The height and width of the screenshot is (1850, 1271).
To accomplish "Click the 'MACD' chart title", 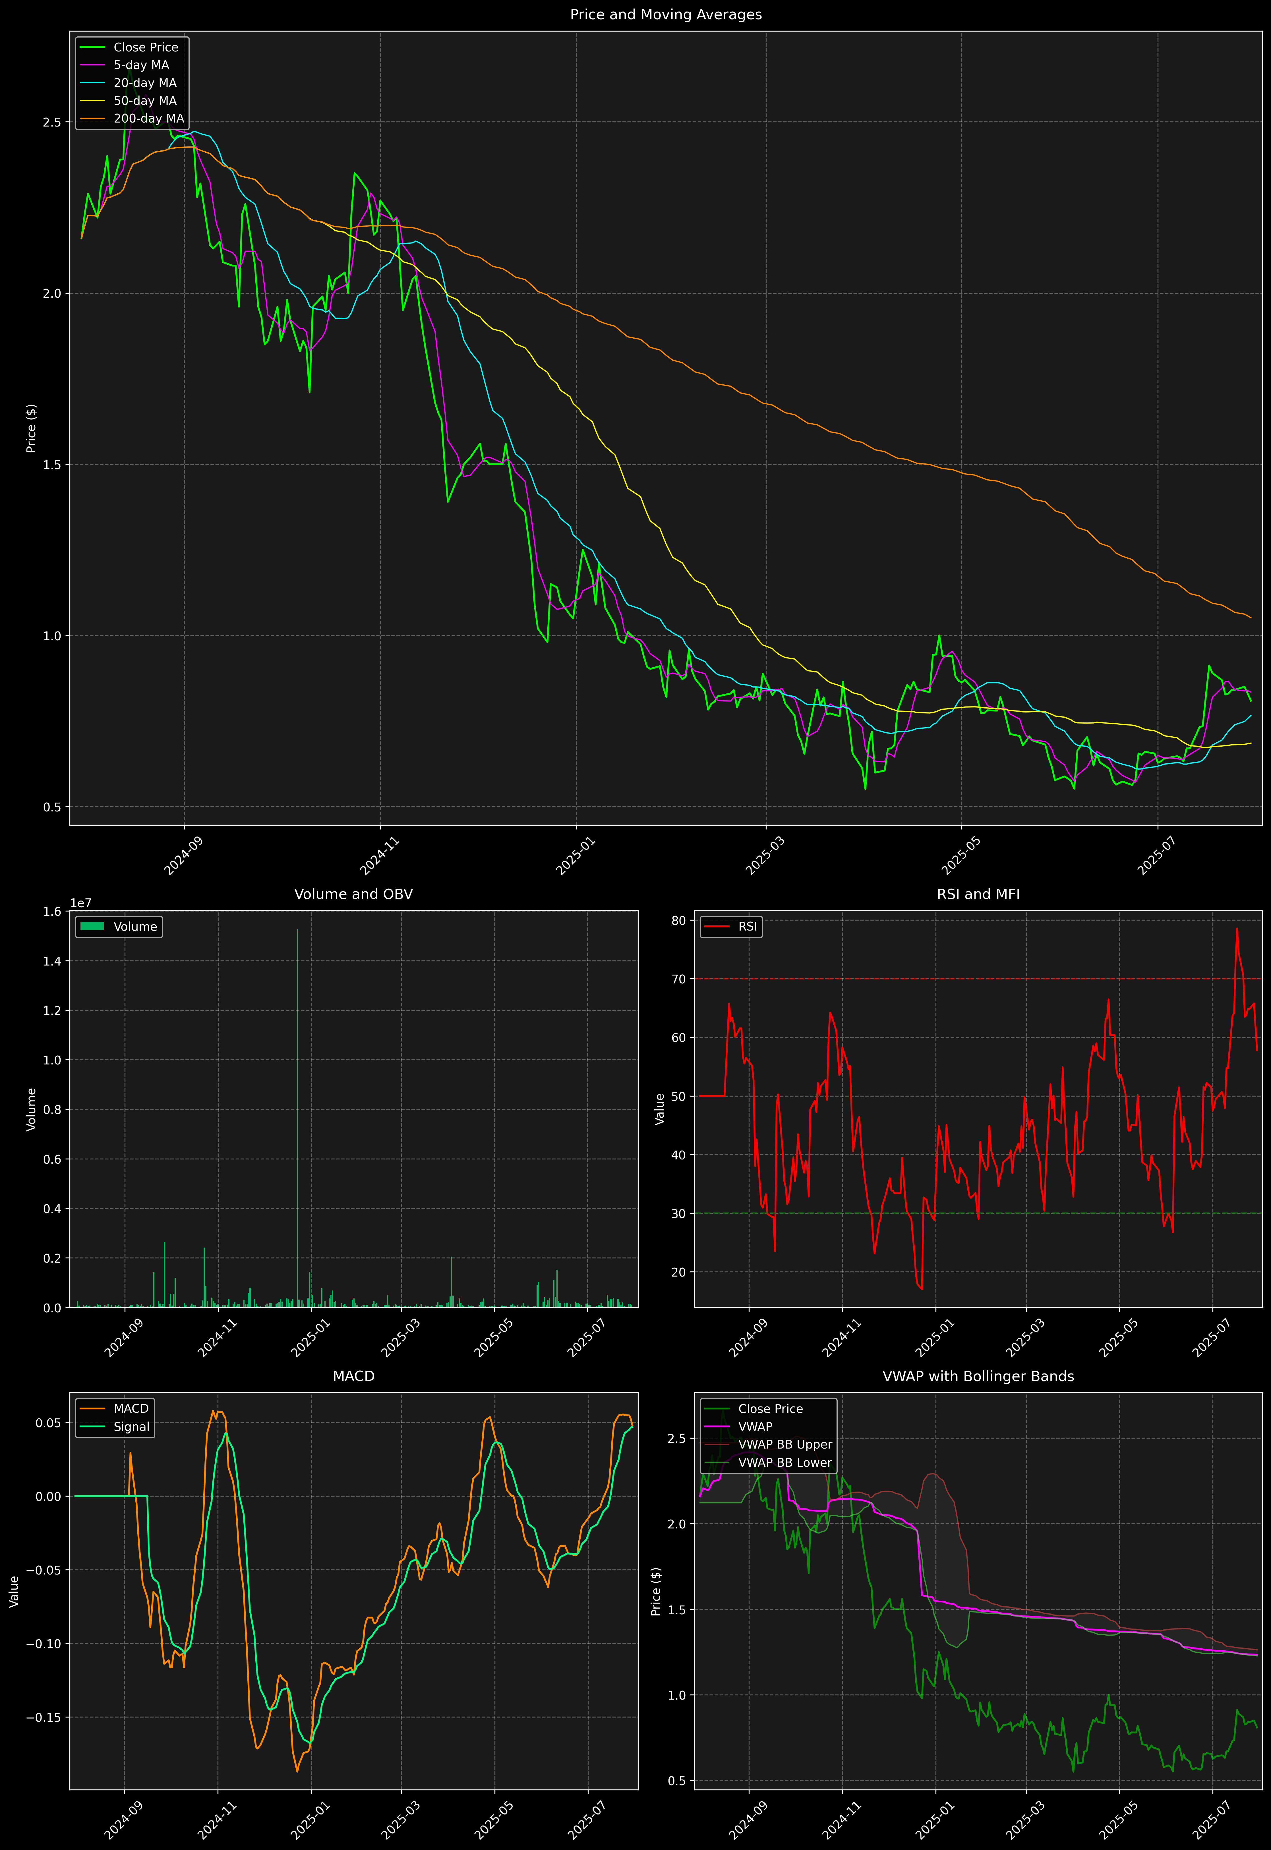I will tap(354, 1376).
